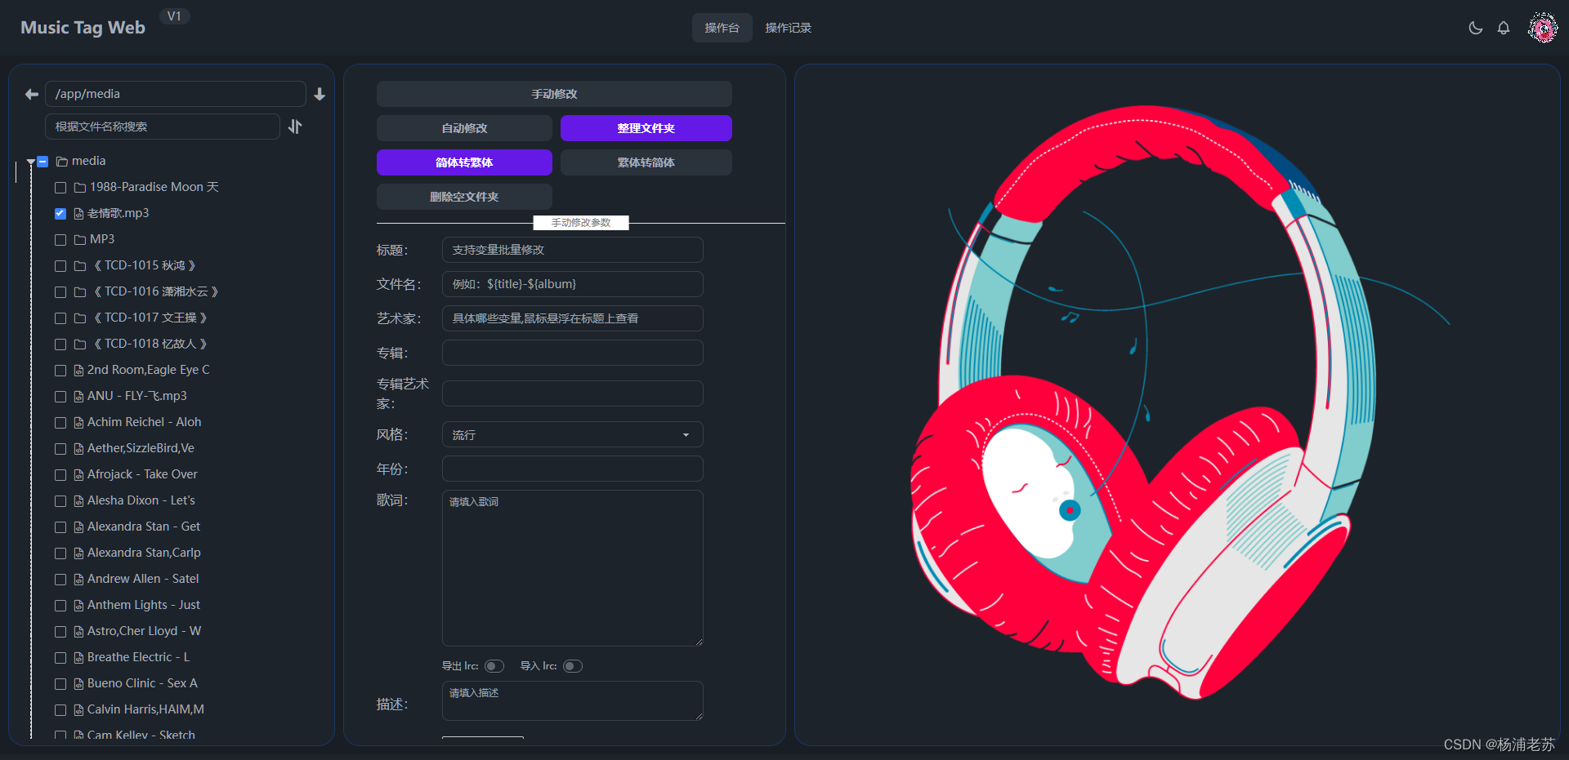Click the Alesha Dixon file icon

pyautogui.click(x=79, y=501)
